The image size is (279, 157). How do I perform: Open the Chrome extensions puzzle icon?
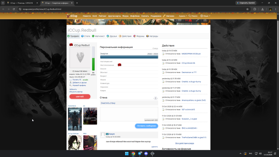click(x=255, y=9)
